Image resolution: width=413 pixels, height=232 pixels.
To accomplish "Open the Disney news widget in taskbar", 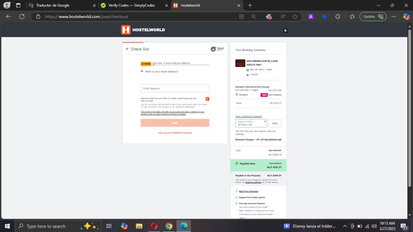I will (x=310, y=226).
